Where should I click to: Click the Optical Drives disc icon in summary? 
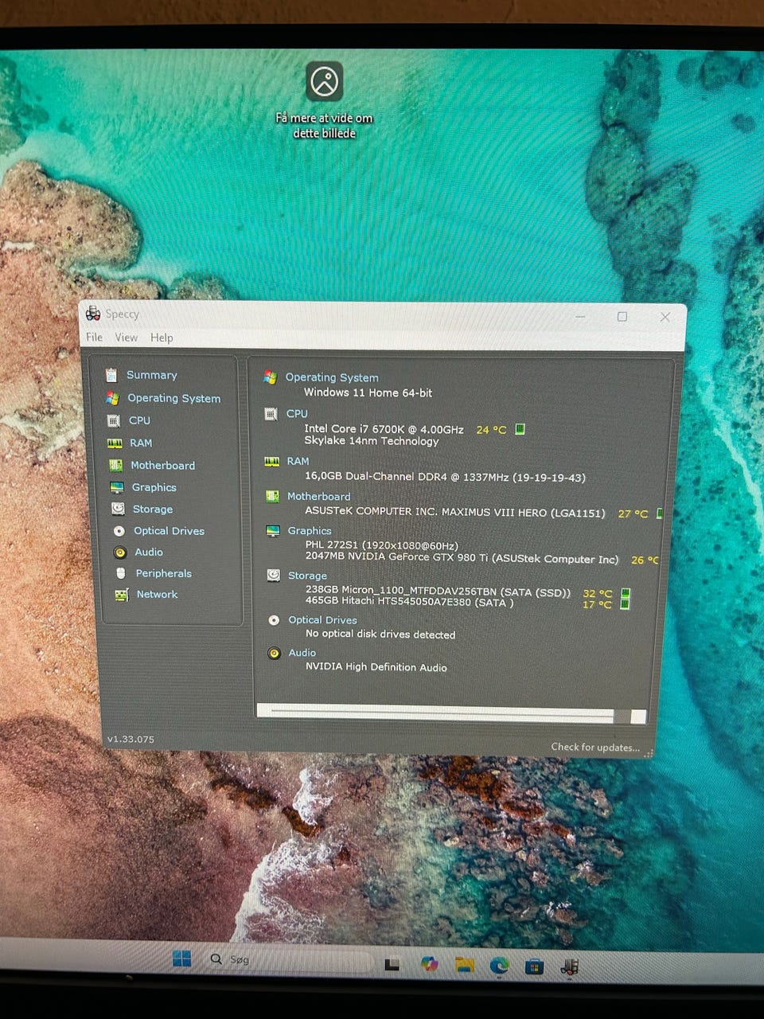pyautogui.click(x=274, y=620)
